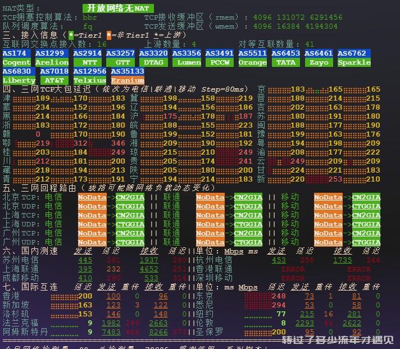This screenshot has height=349, width=400.
Task: Click 阿姆斯特丹 receive speed 8266
Action: pyautogui.click(x=158, y=332)
